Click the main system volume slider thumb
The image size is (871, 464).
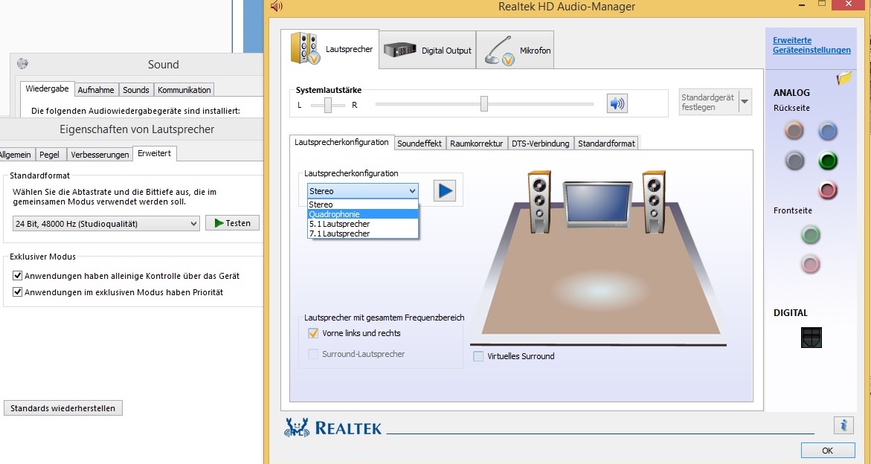[x=483, y=104]
